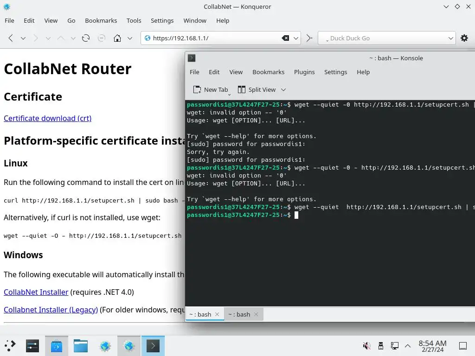The width and height of the screenshot is (475, 356).
Task: Click the wget --quiet command on webpage
Action: 92,236
